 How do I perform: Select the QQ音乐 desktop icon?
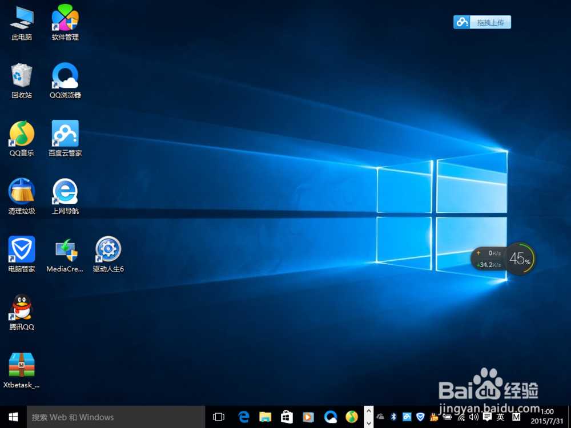click(22, 139)
